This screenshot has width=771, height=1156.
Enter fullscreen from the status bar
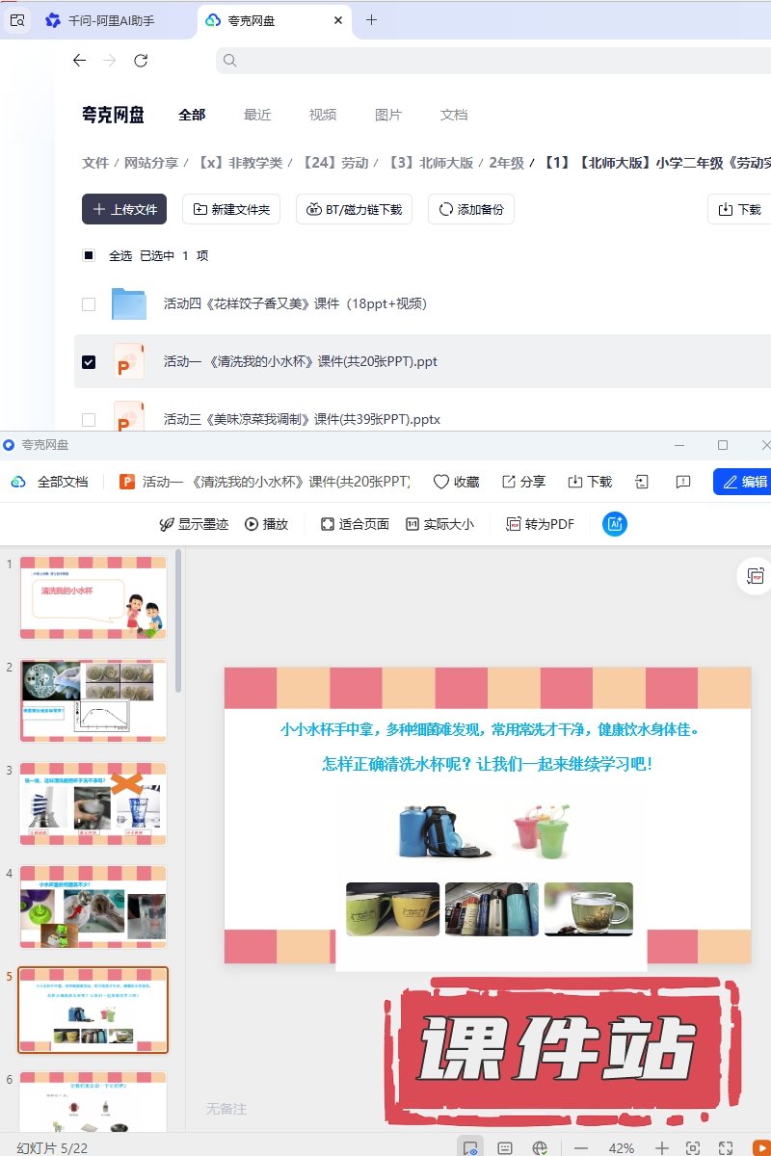point(728,1148)
